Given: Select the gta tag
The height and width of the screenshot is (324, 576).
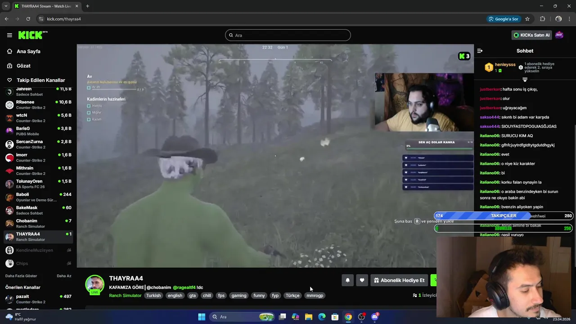Looking at the screenshot, I should pos(193,296).
